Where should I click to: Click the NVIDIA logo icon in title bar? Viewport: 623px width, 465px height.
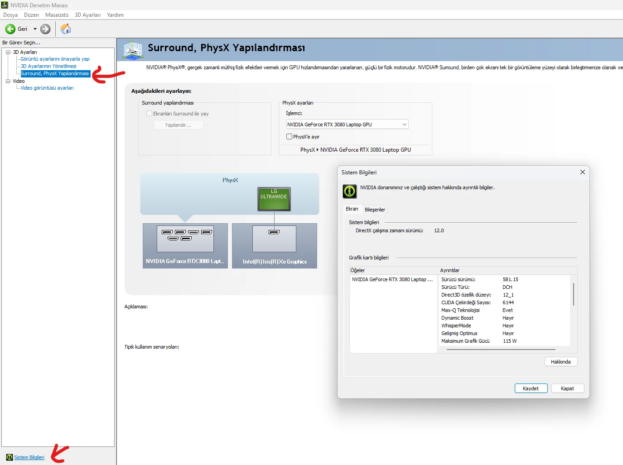(5, 5)
